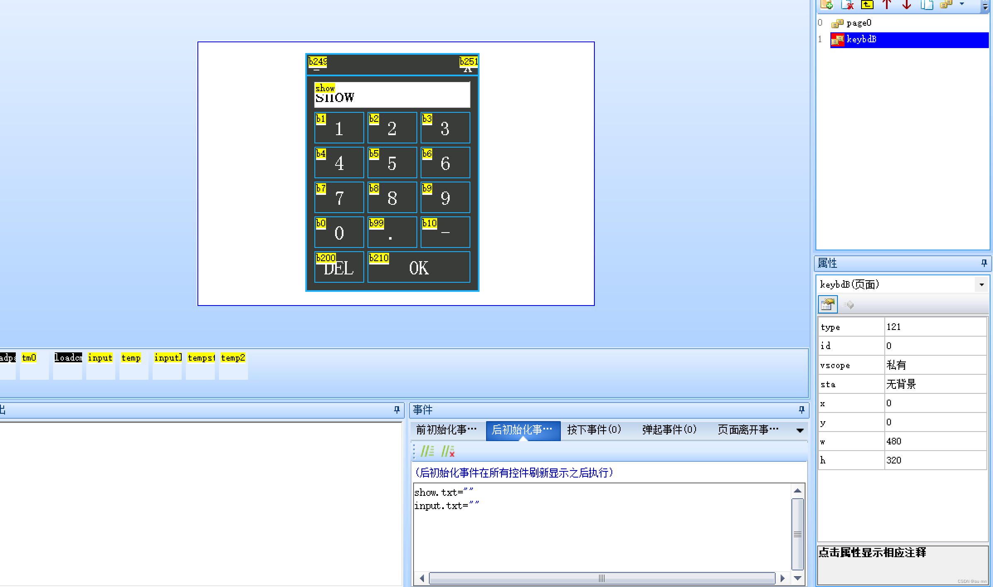The height and width of the screenshot is (587, 993).
Task: Select the temp2 variable component
Action: pyautogui.click(x=233, y=366)
